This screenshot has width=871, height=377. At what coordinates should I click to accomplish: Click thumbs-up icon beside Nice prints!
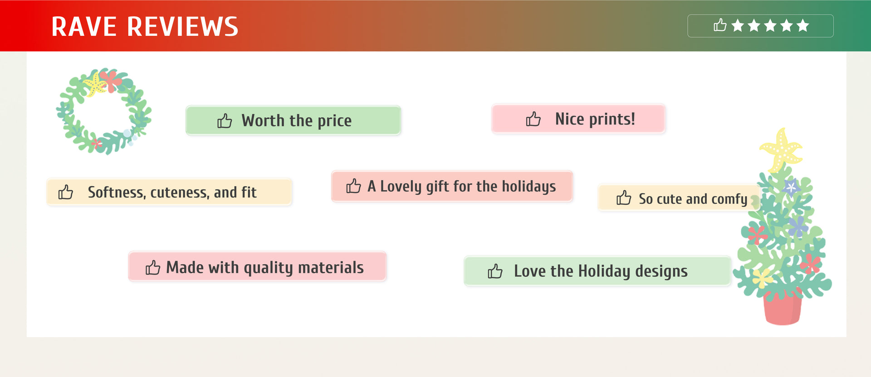(533, 119)
